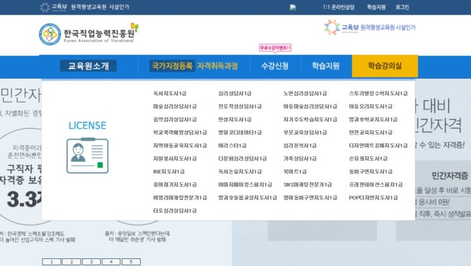Select NIE지도사1급
Screen dimensions: 471x266
(x=169, y=171)
